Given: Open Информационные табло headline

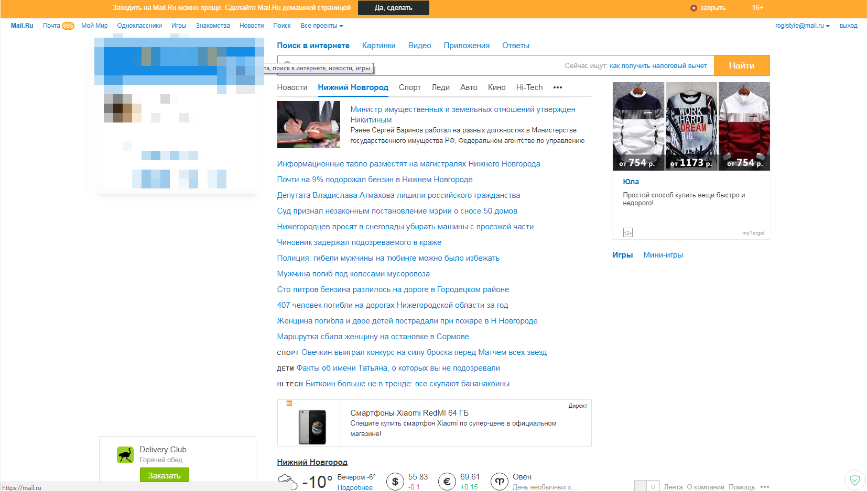Looking at the screenshot, I should pyautogui.click(x=408, y=164).
